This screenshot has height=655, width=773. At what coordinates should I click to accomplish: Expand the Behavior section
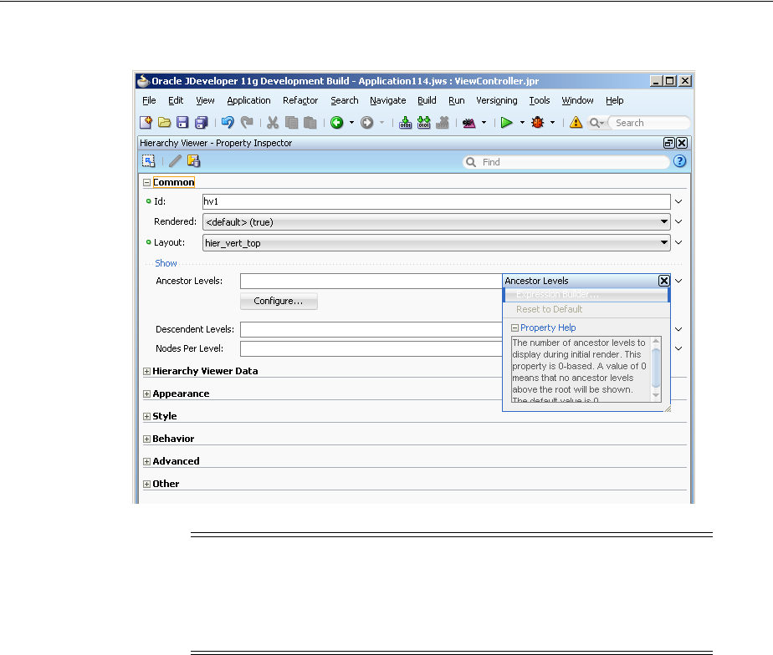coord(146,439)
